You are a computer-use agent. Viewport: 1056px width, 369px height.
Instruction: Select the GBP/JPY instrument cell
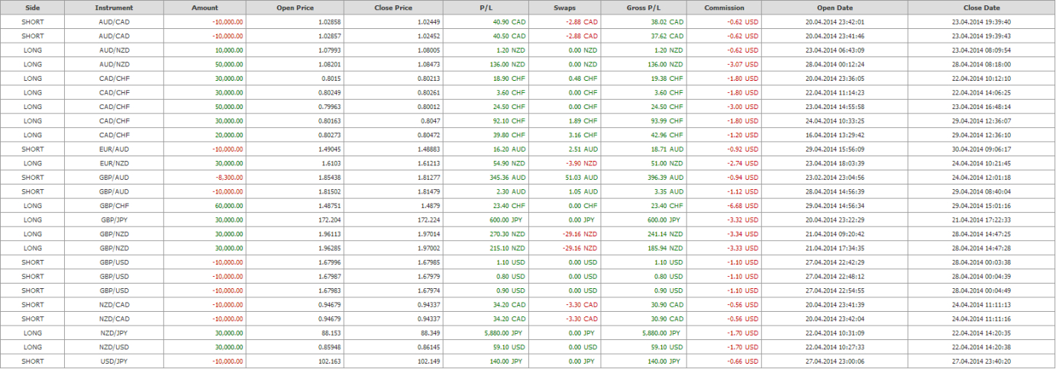(x=114, y=220)
